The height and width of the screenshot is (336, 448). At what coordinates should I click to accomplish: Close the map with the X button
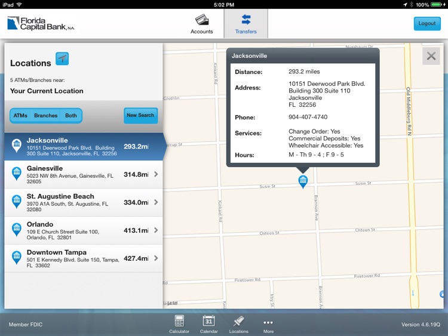click(x=431, y=56)
